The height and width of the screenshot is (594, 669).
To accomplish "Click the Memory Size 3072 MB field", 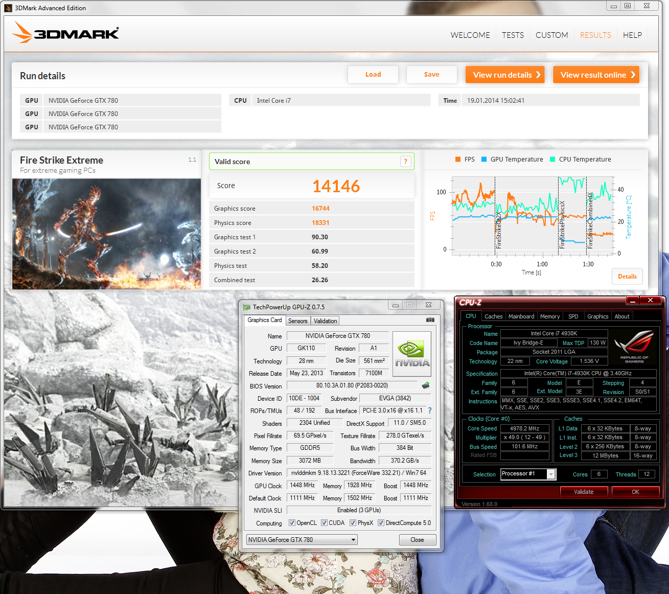I will [310, 461].
